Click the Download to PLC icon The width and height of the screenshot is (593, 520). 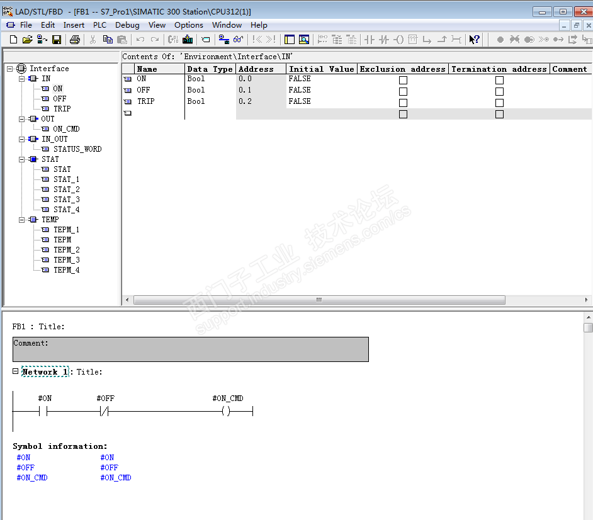(188, 39)
